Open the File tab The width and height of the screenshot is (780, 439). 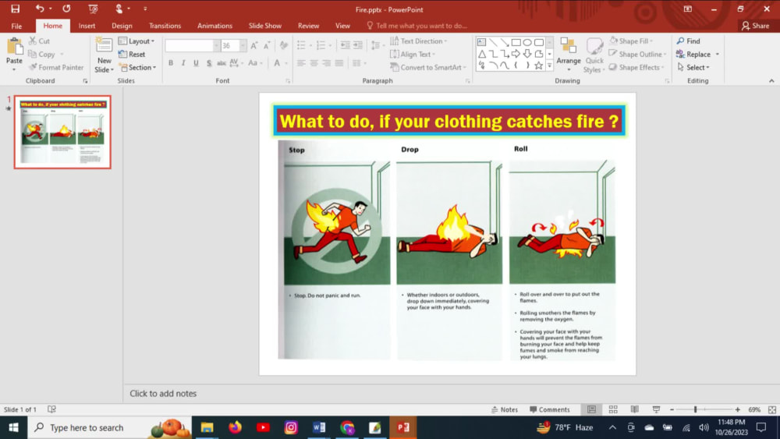click(x=16, y=26)
